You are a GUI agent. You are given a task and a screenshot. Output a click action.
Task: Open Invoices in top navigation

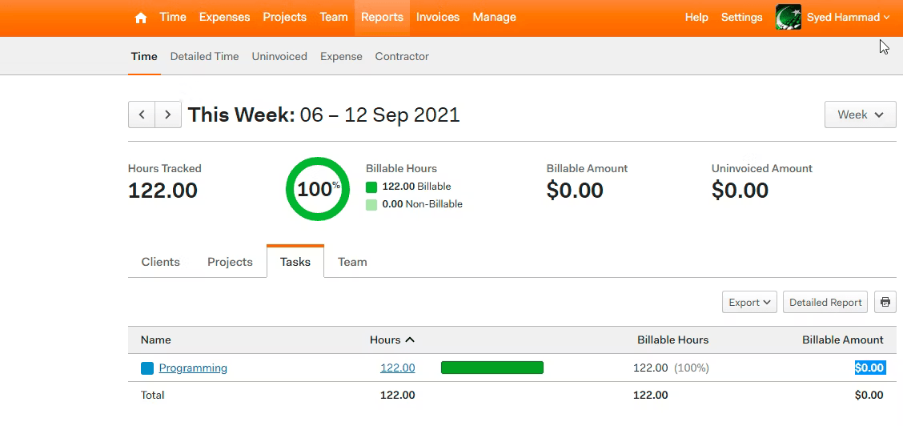click(438, 18)
